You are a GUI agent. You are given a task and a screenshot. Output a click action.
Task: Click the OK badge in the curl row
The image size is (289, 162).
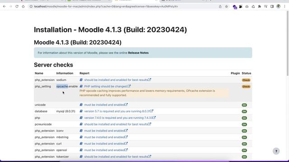(x=244, y=144)
